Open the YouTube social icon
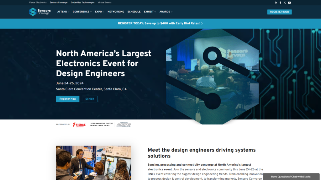 tap(289, 2)
